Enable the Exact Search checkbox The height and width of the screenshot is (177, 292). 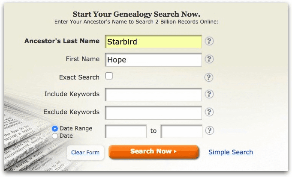point(109,76)
